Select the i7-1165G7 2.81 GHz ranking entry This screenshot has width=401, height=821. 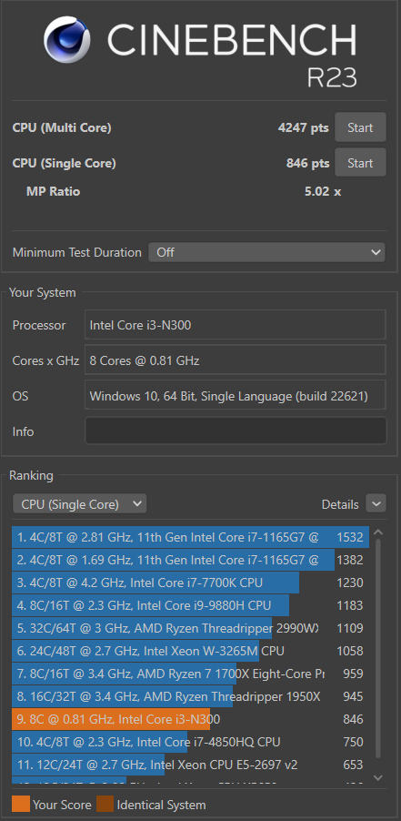click(x=190, y=537)
